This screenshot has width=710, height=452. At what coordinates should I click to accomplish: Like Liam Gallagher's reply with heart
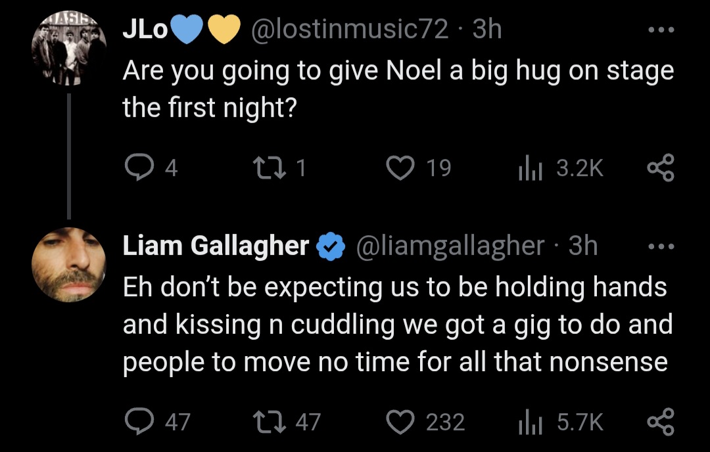coord(400,422)
